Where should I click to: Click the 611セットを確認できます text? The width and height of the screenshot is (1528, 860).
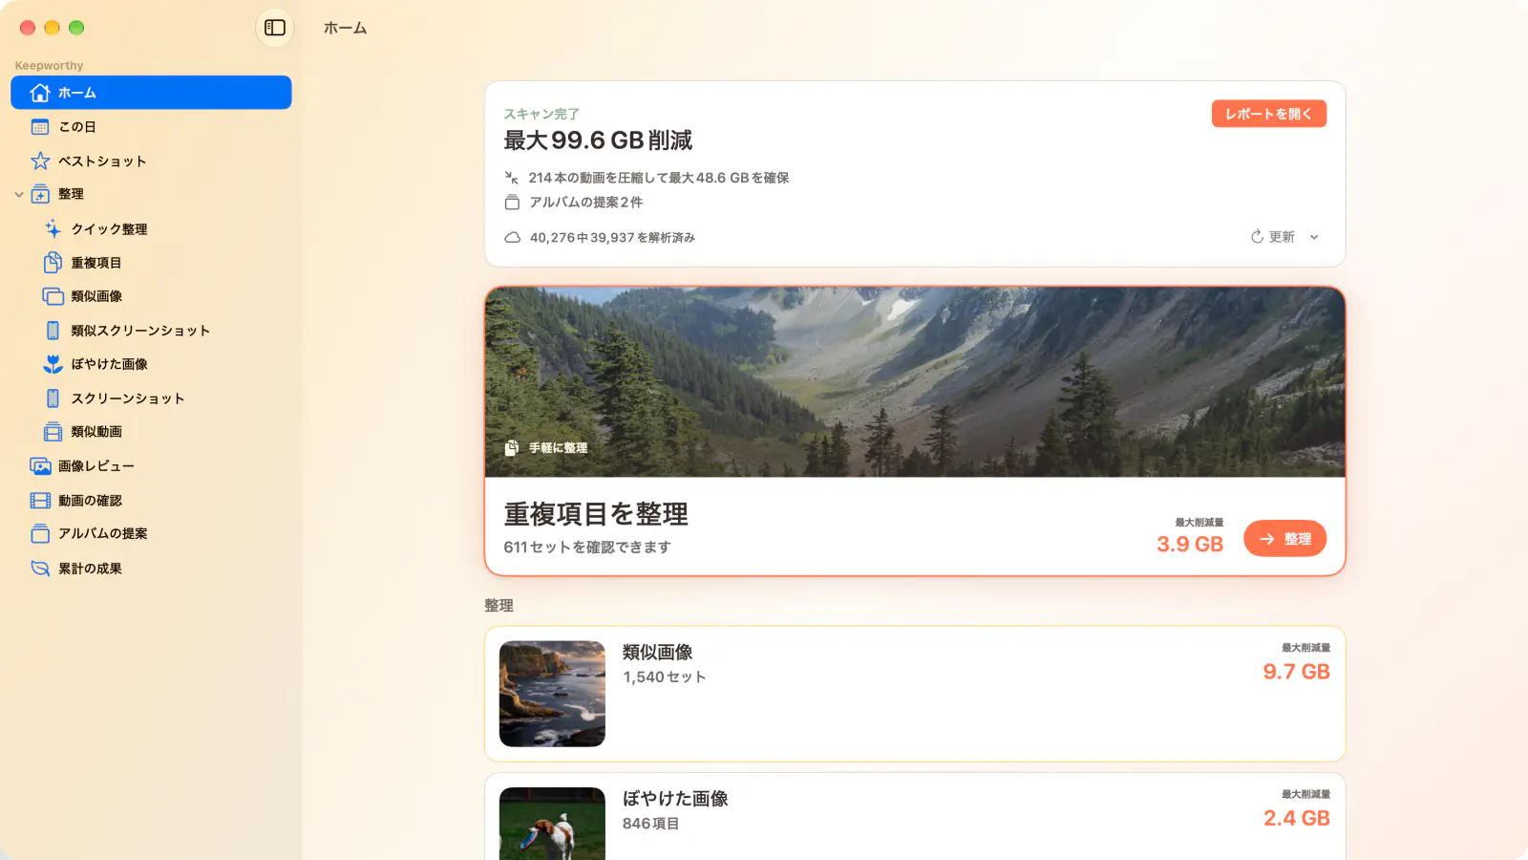587,548
